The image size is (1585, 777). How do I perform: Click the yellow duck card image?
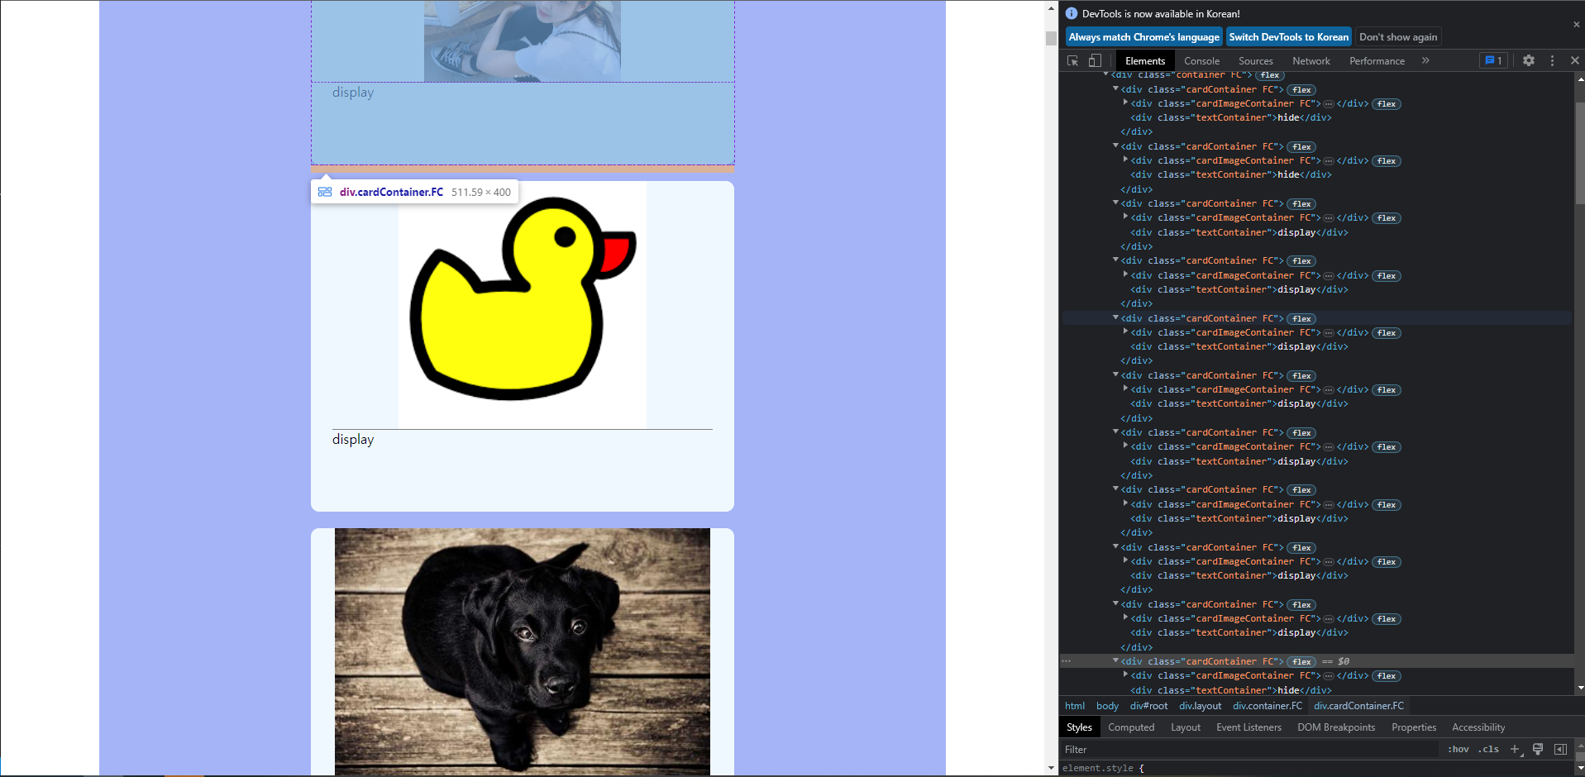click(523, 304)
